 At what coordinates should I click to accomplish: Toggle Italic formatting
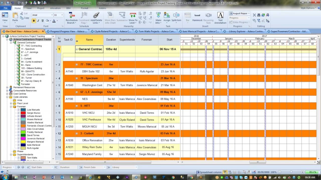[x=38, y=21]
